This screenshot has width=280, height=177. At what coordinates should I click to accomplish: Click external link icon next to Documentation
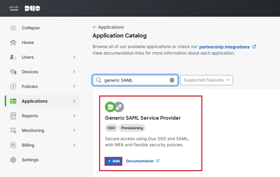point(158,161)
